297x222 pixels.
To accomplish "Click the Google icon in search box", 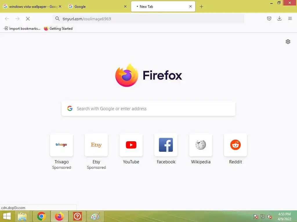I will click(70, 108).
